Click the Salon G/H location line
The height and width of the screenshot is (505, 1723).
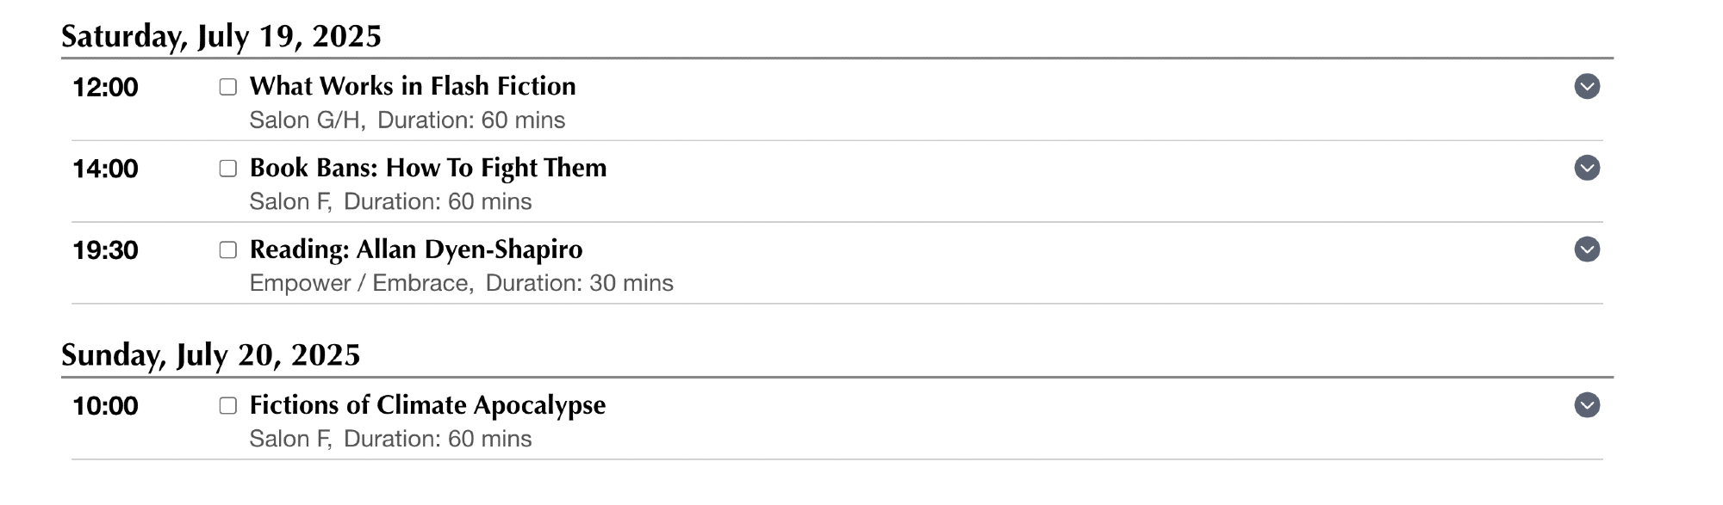305,120
